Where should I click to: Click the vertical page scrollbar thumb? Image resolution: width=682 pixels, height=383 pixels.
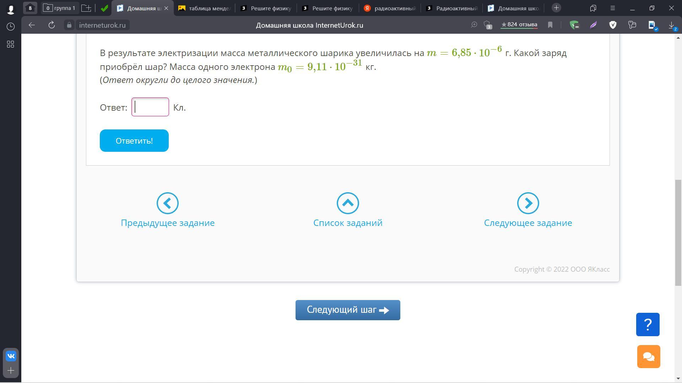click(678, 232)
